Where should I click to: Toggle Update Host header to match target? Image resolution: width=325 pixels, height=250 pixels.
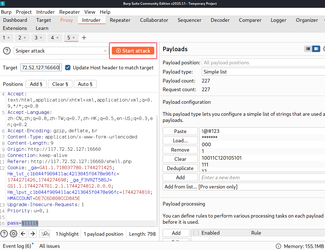tap(68, 67)
